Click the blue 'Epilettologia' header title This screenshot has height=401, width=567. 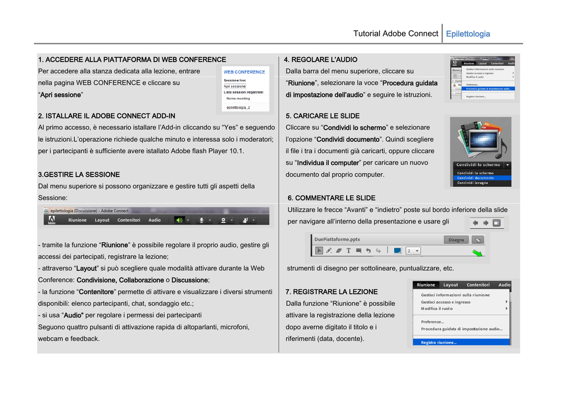coord(468,34)
